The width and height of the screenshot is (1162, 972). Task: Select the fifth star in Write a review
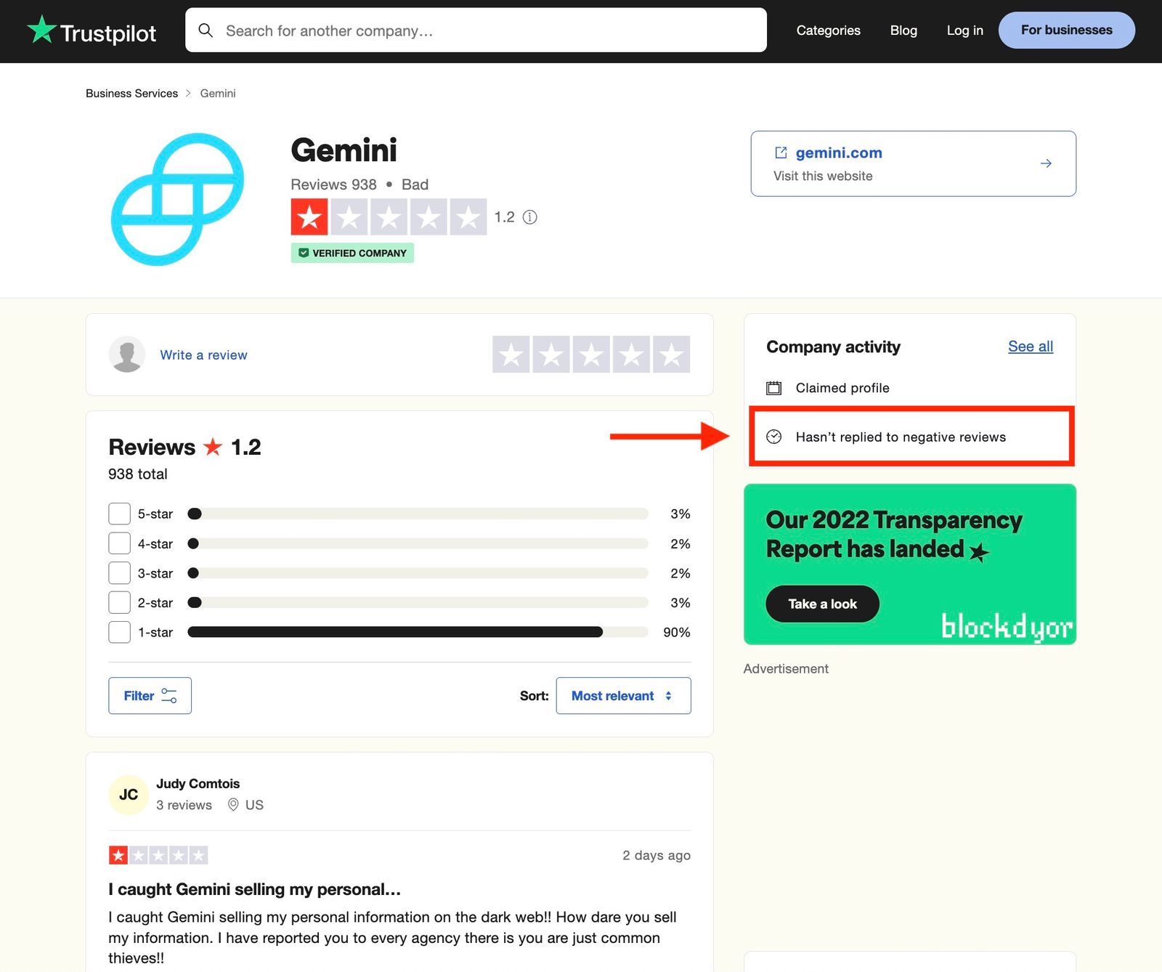[671, 355]
